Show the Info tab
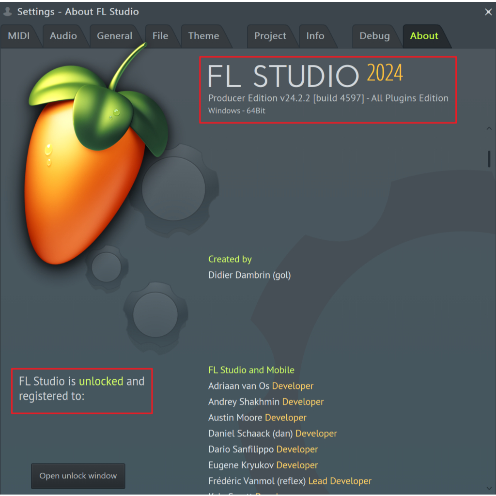Screen dimensions: 496x496 click(x=315, y=36)
